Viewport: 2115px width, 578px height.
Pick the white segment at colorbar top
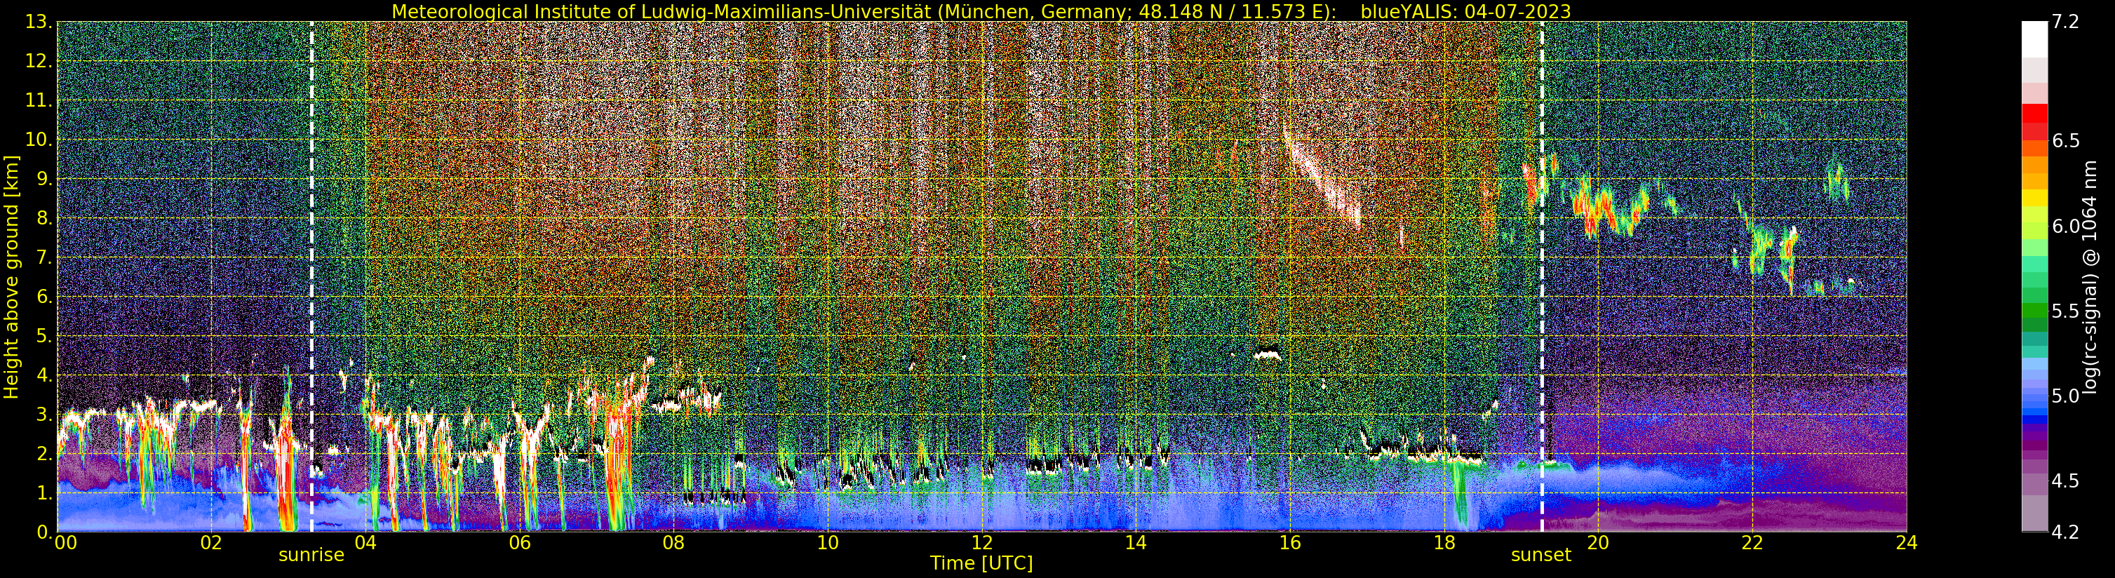point(2034,39)
